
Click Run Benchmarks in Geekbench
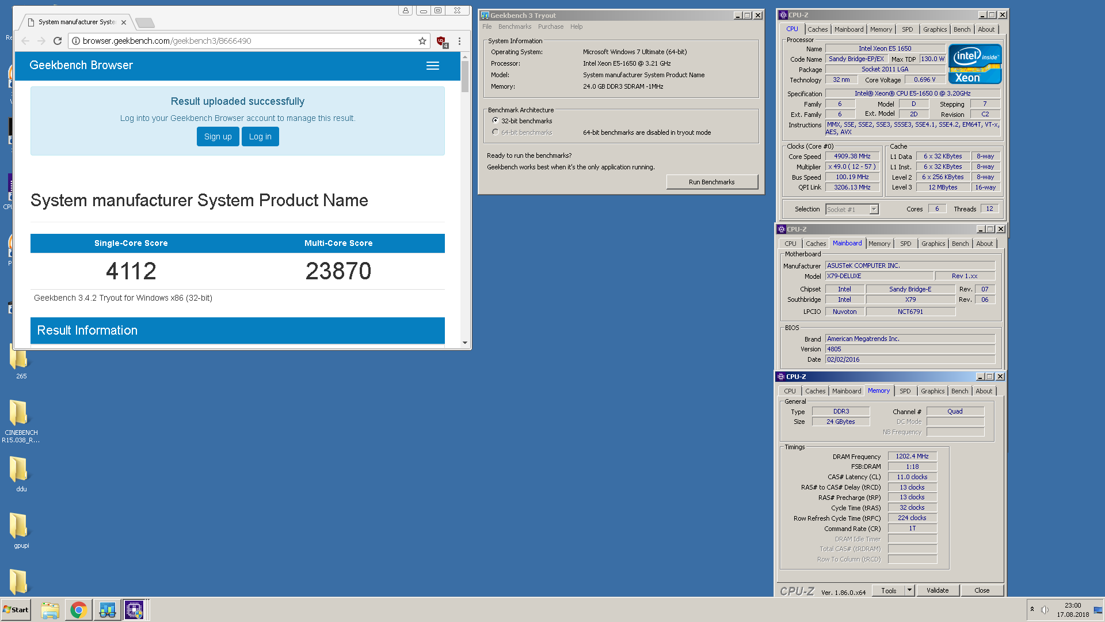pyautogui.click(x=711, y=182)
